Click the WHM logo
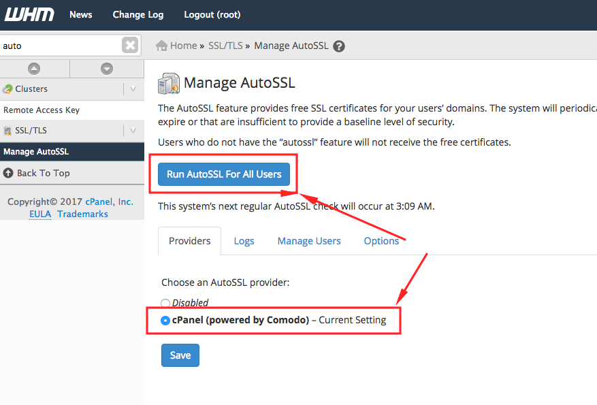The width and height of the screenshot is (597, 405). [x=27, y=14]
